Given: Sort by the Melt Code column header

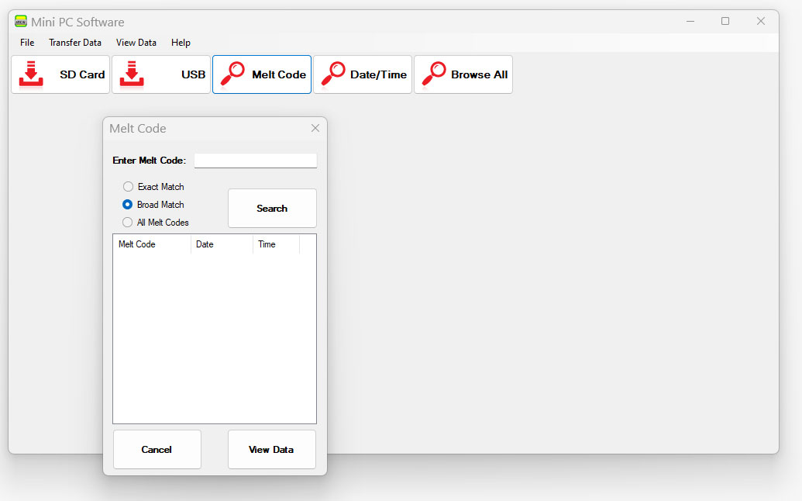Looking at the screenshot, I should tap(151, 244).
